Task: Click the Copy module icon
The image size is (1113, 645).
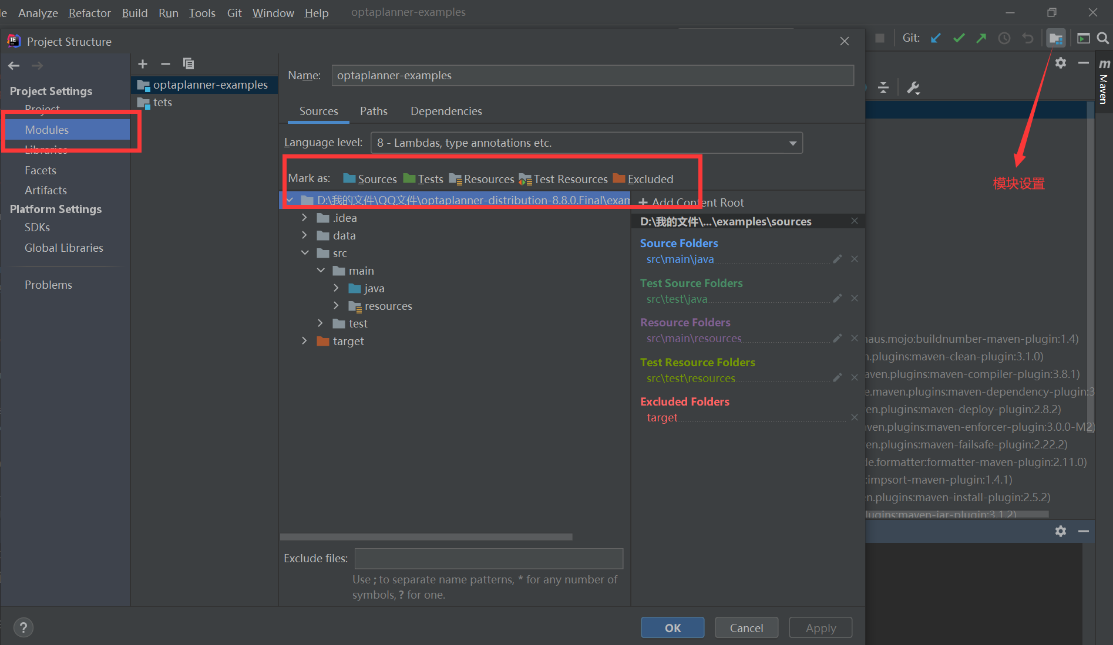Action: 189,64
